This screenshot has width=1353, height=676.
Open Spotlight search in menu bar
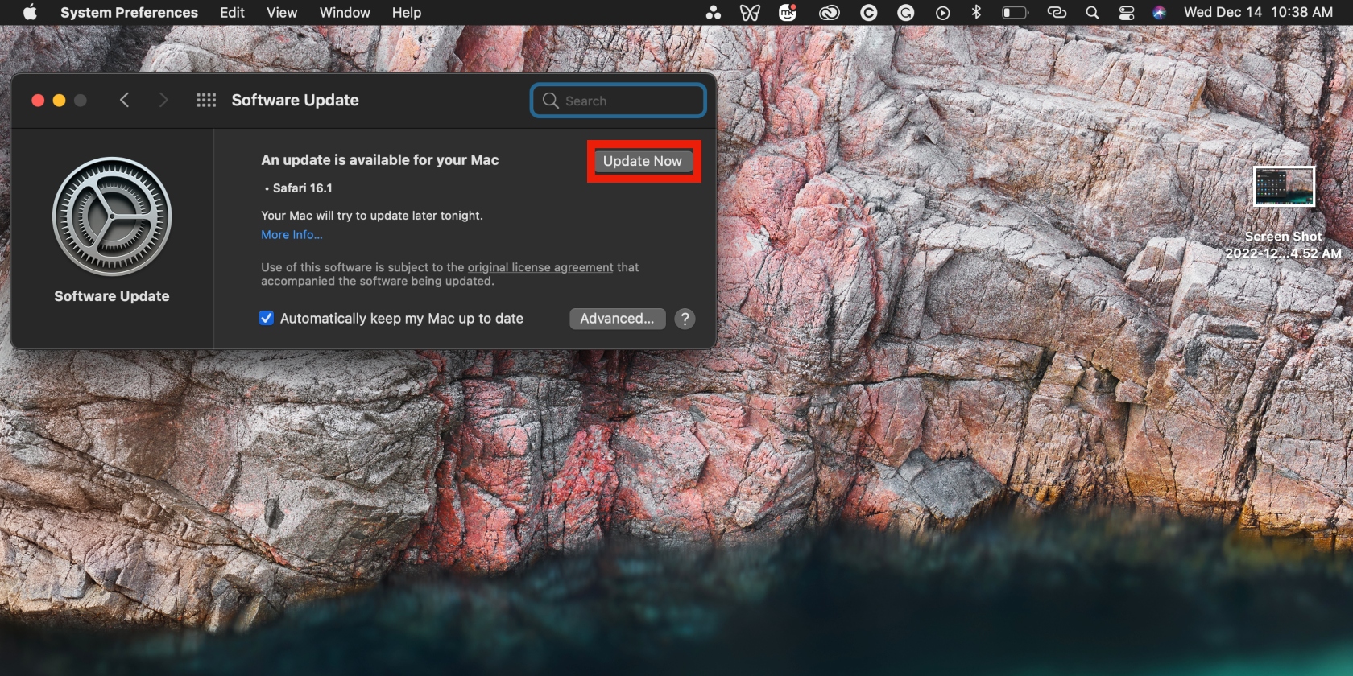[1092, 13]
